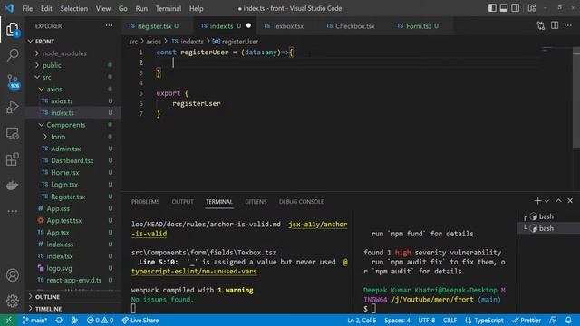This screenshot has height=326, width=580.
Task: Click the Ln 2, Col 5 indicator
Action: tap(362, 321)
